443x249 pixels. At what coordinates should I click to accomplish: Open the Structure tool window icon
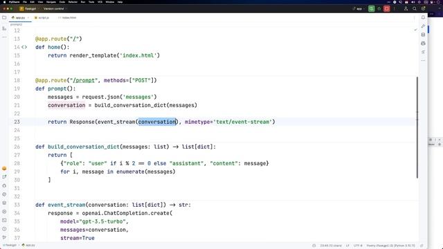point(4,28)
